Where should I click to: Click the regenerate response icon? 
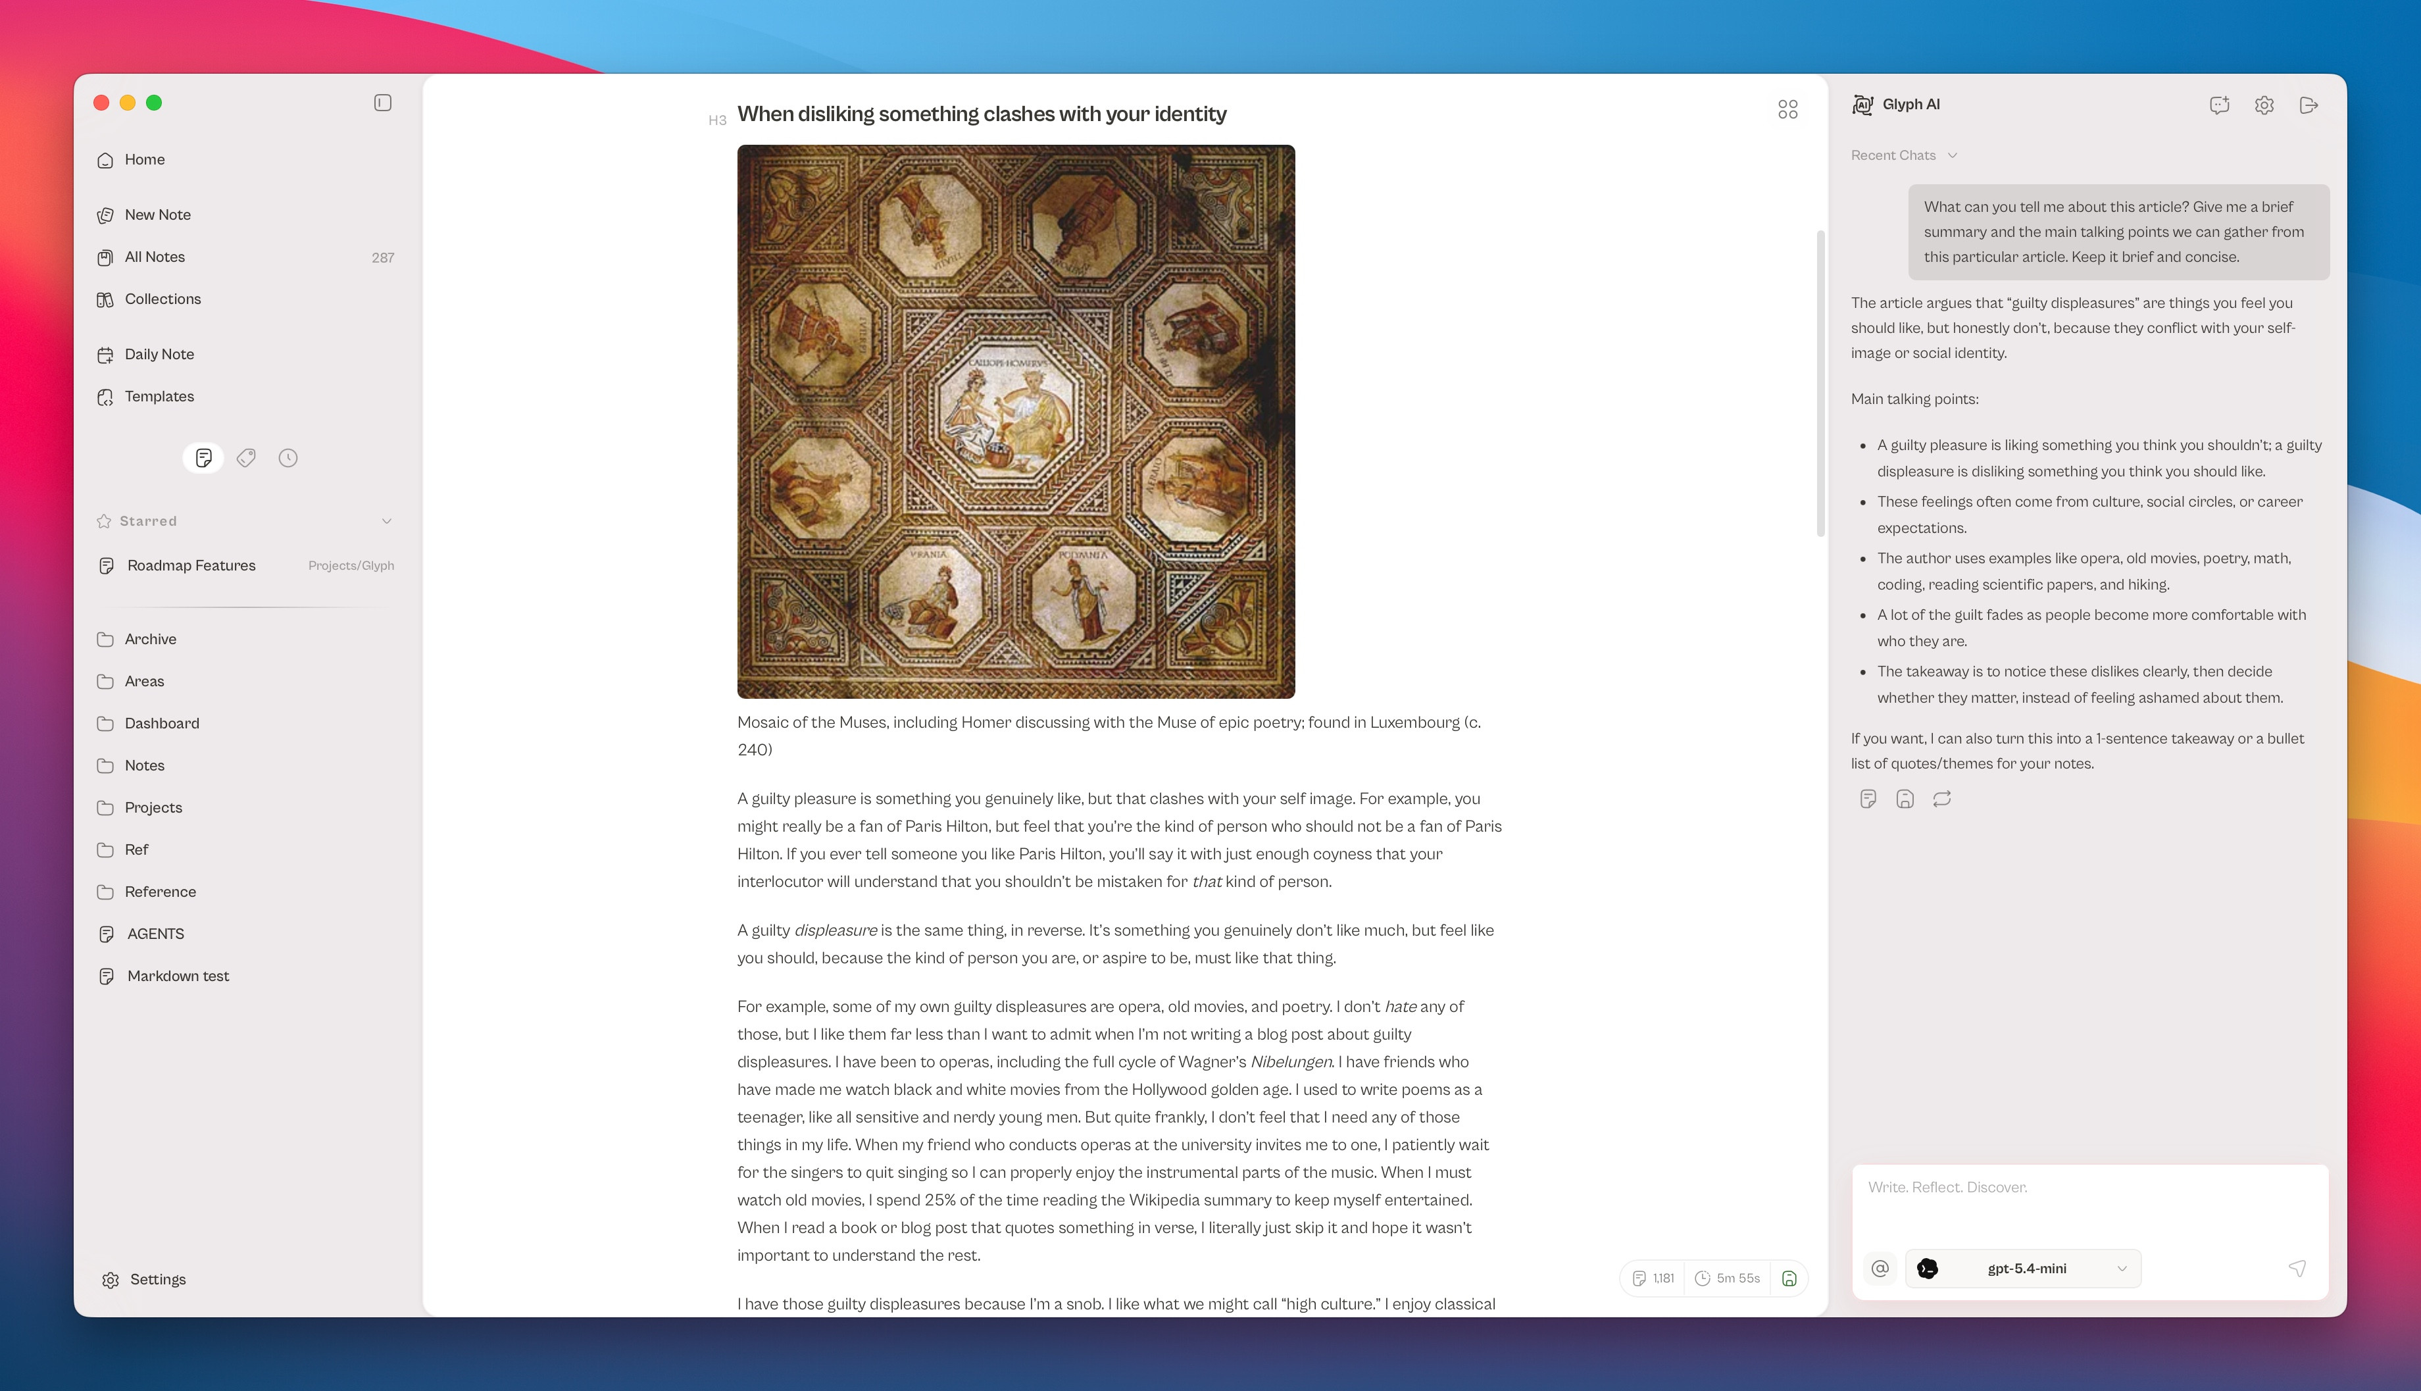click(1941, 799)
